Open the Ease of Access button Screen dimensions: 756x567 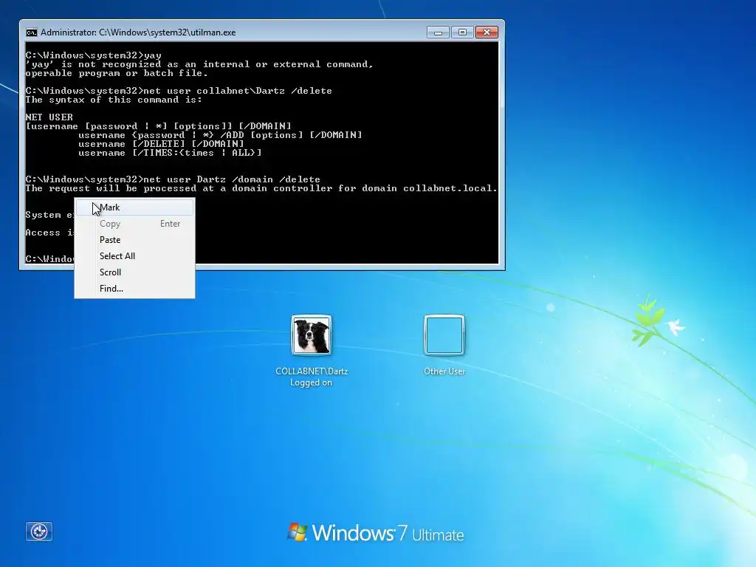39,532
